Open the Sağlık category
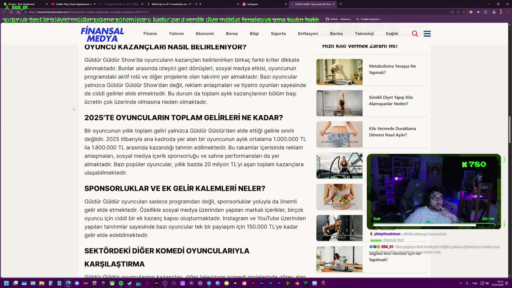The width and height of the screenshot is (512, 288). point(392,34)
